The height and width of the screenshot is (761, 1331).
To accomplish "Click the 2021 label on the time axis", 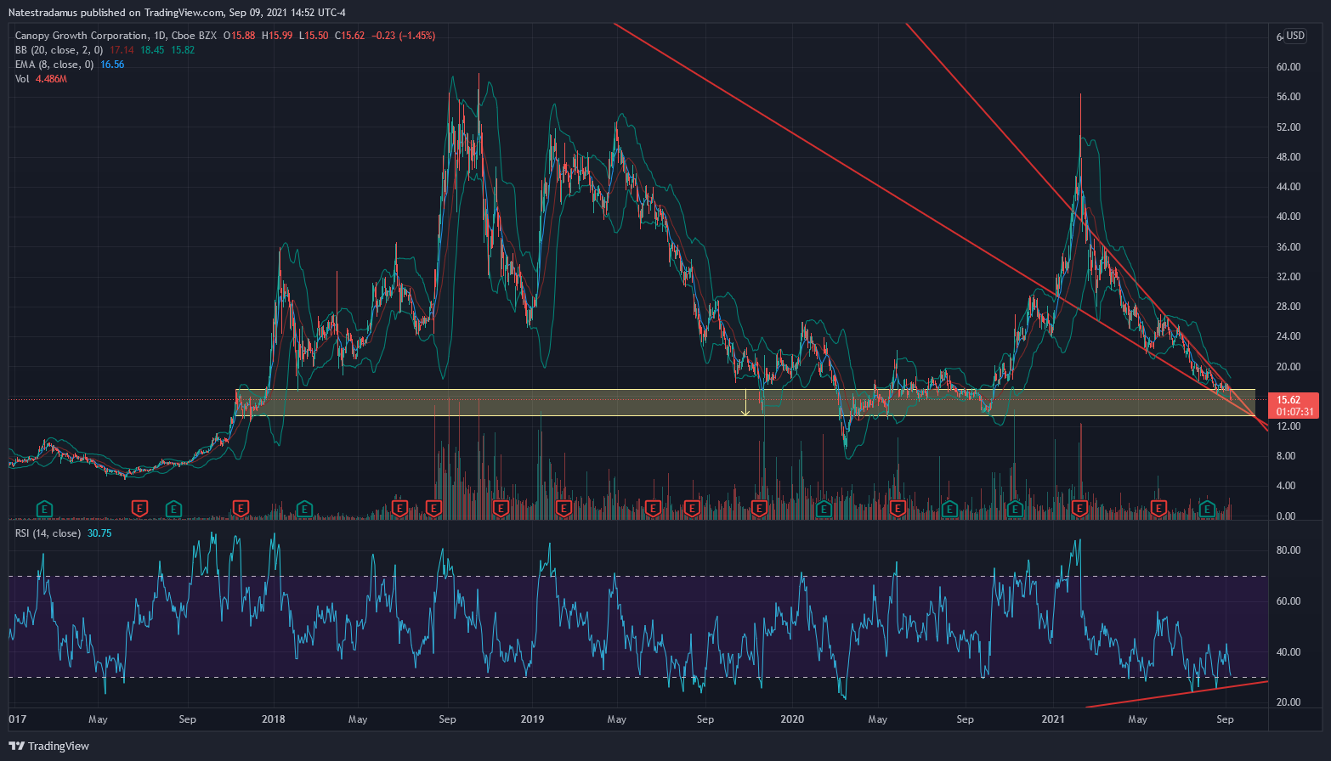I will (1052, 719).
